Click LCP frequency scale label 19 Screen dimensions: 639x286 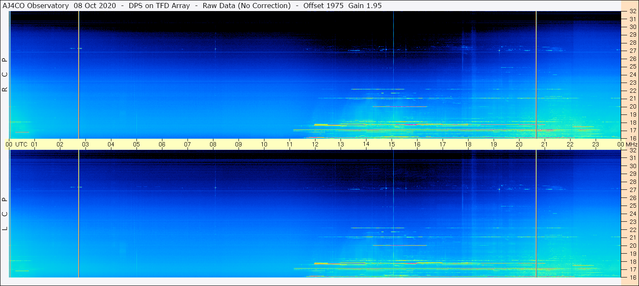pos(632,254)
